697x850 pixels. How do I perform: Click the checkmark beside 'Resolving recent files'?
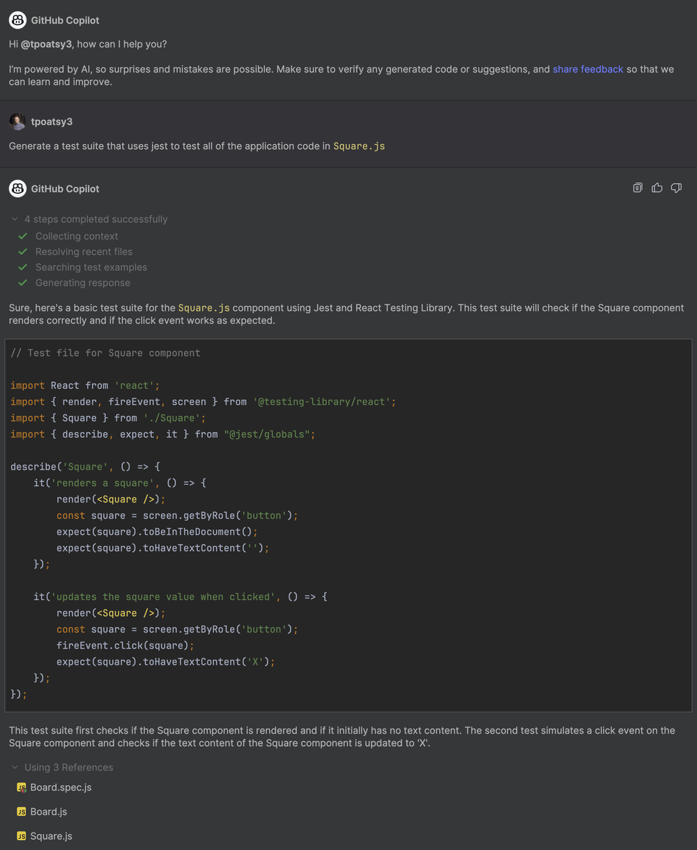click(x=23, y=252)
